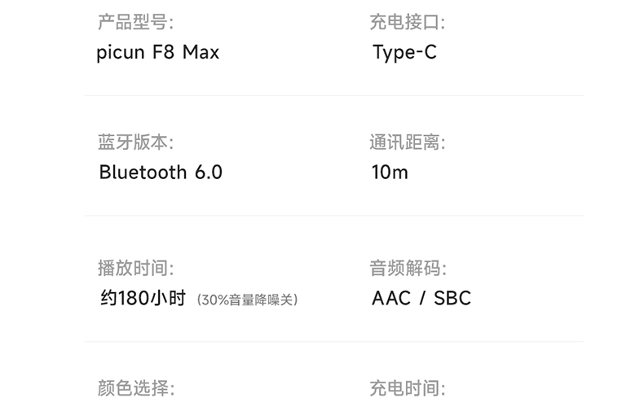This screenshot has width=644, height=407.
Task: Click the slash between AAC and SBC
Action: 422,299
